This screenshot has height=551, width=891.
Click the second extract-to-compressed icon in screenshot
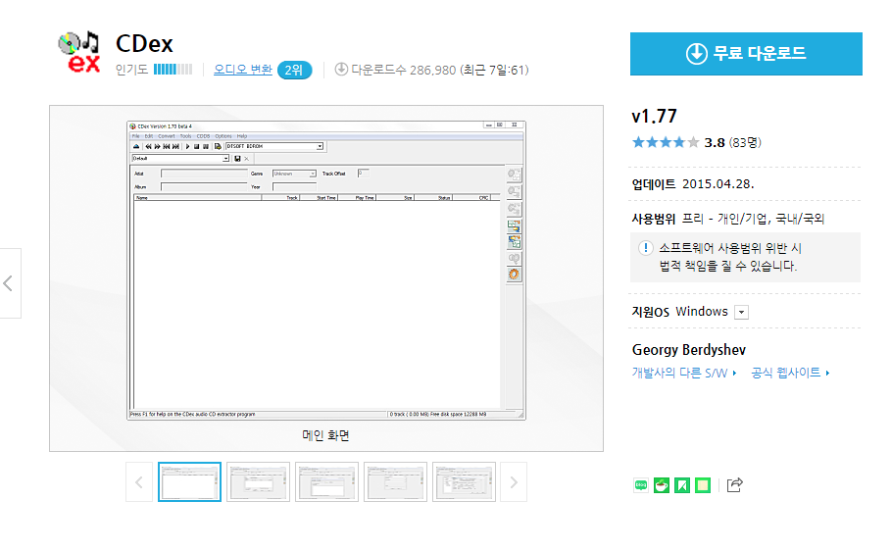(x=515, y=191)
